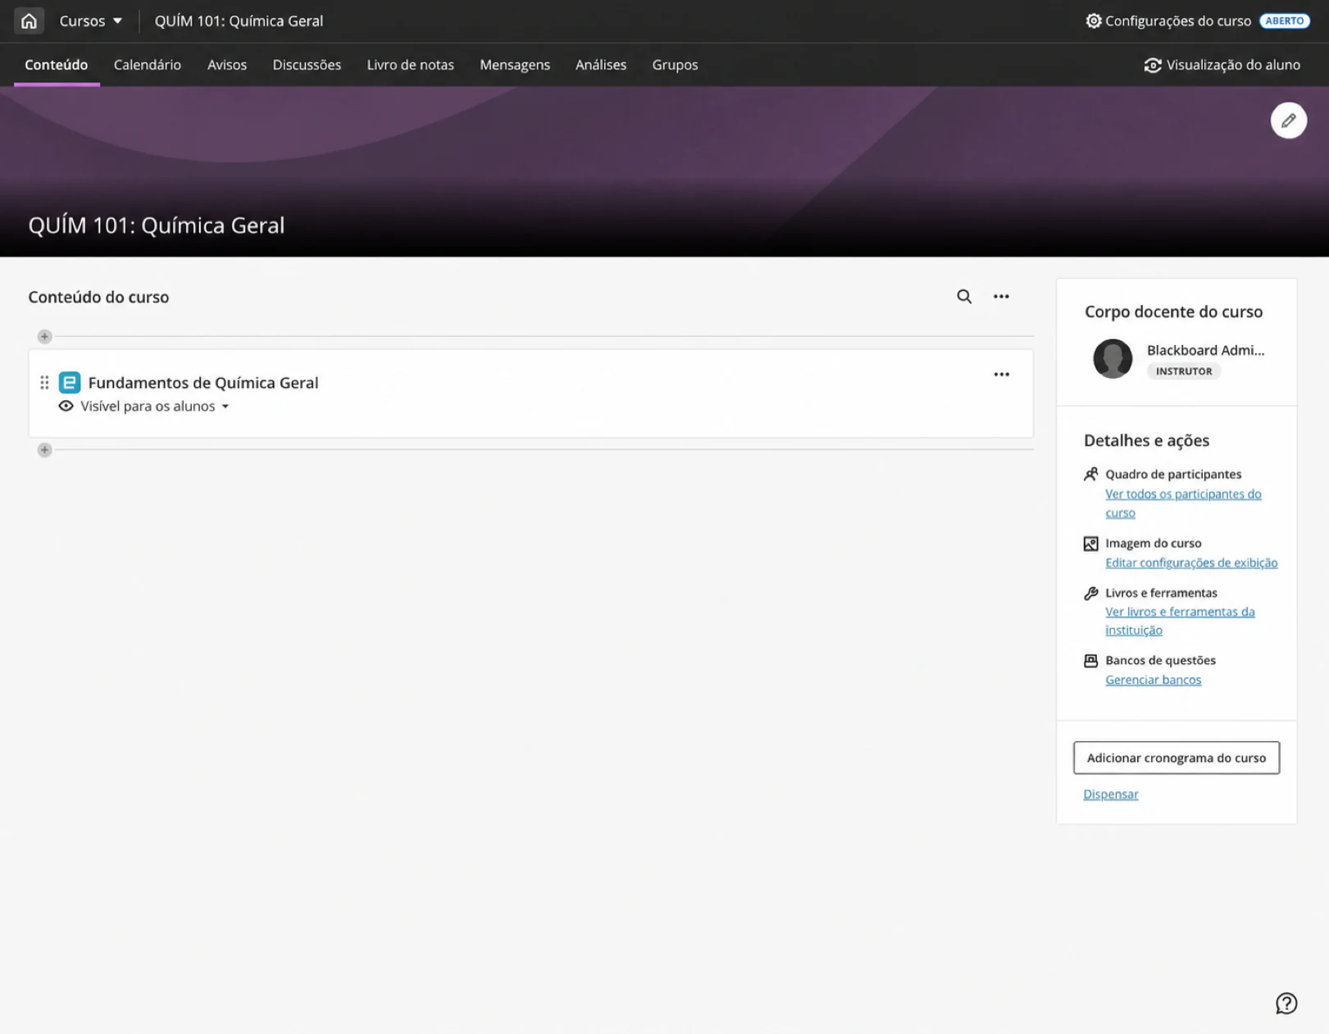
Task: Open the Mensagens tab
Action: click(515, 65)
